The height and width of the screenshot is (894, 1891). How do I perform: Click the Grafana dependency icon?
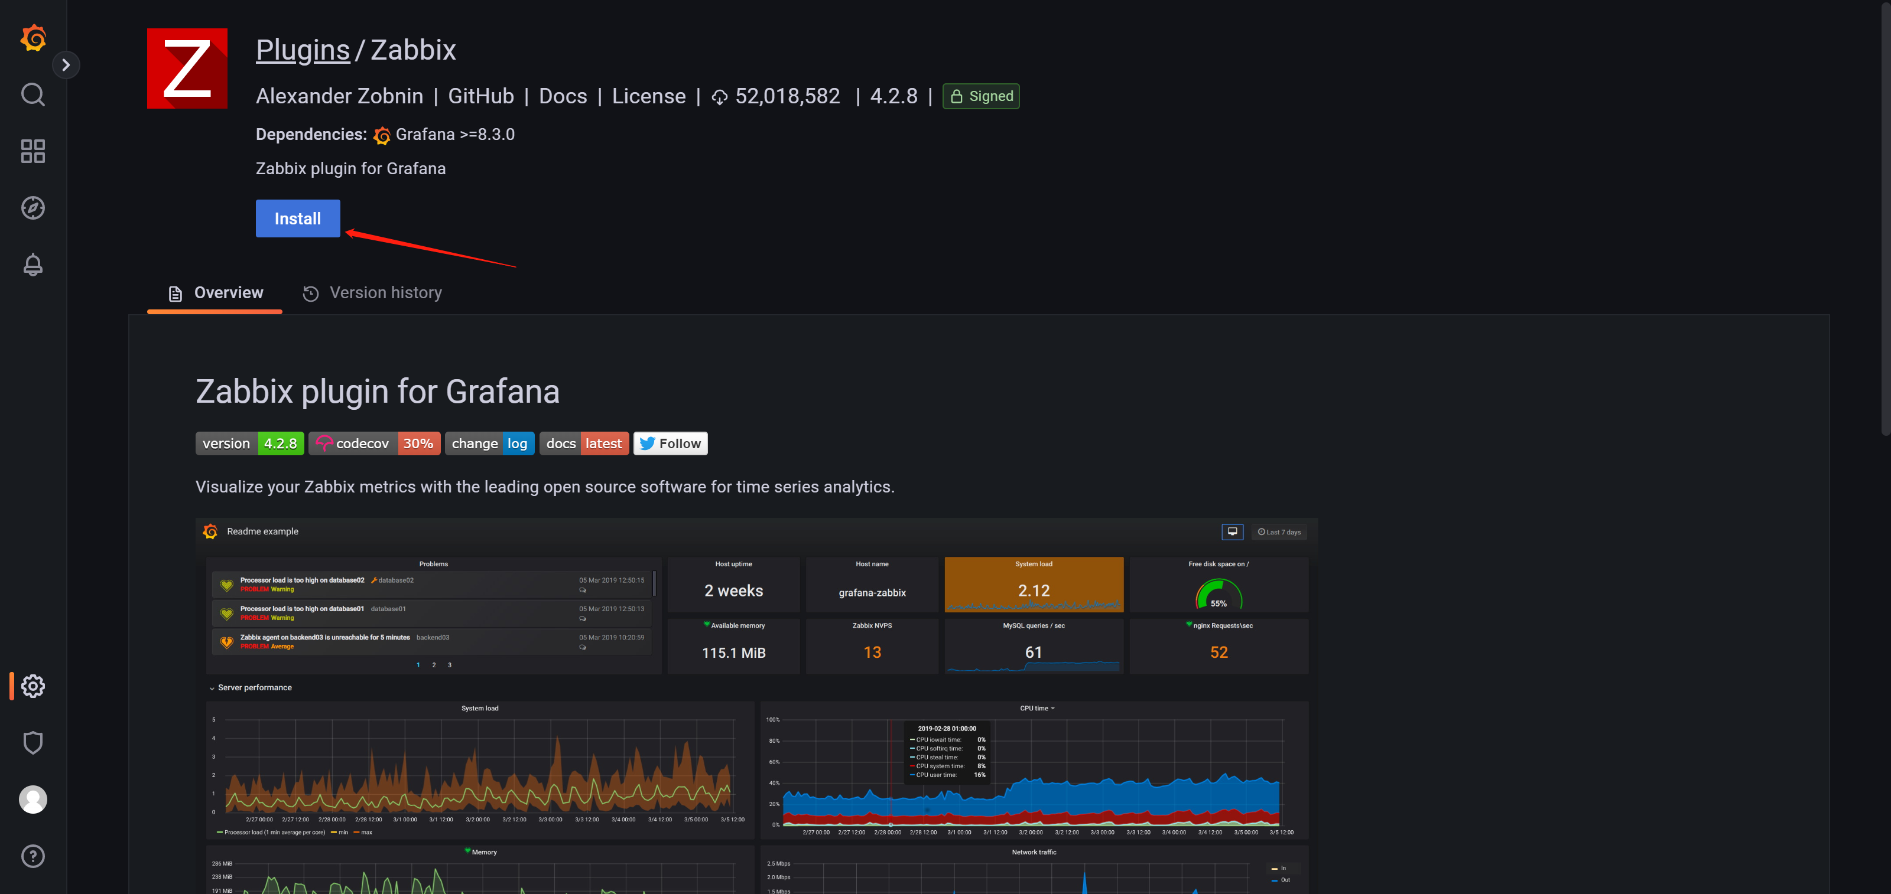[382, 135]
